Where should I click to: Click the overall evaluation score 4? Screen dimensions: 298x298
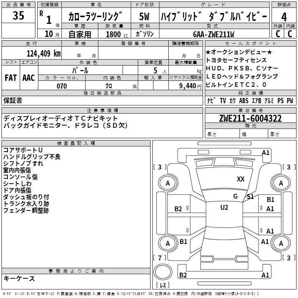pyautogui.click(x=284, y=17)
